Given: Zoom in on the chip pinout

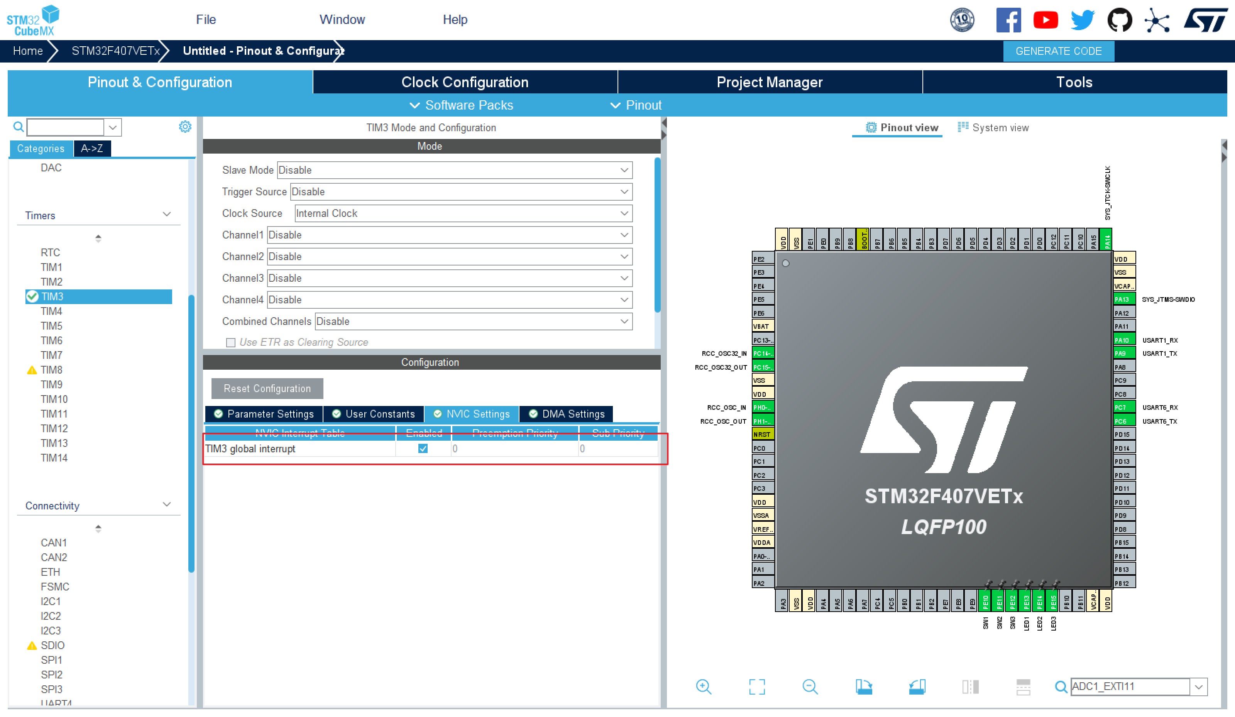Looking at the screenshot, I should click(703, 687).
